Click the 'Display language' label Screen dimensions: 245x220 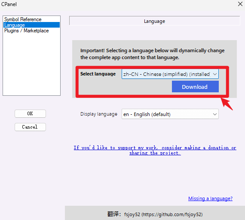(99, 114)
